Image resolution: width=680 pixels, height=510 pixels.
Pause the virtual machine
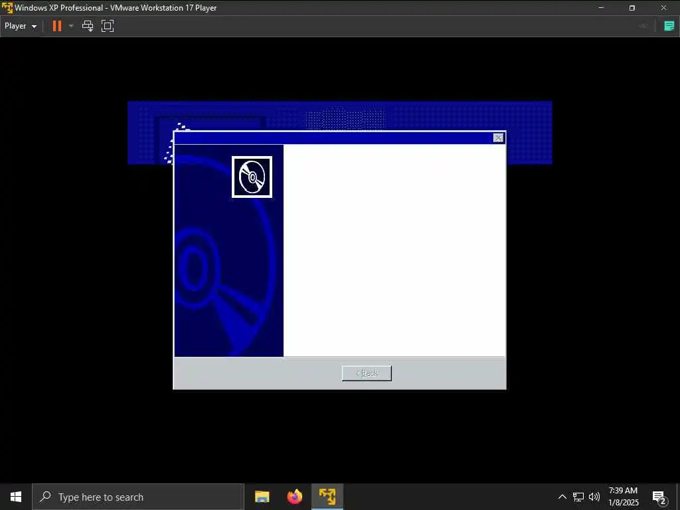tap(57, 26)
